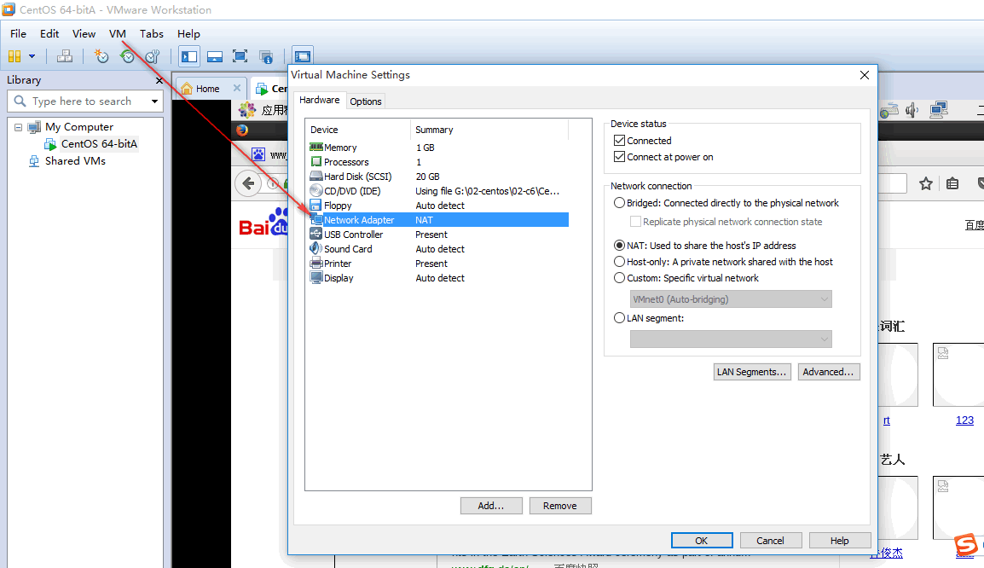The height and width of the screenshot is (568, 984).
Task: Select Shared VMs in the library
Action: click(x=75, y=160)
